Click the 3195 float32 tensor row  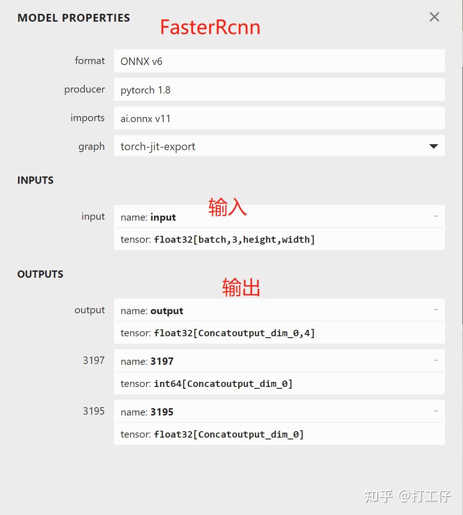[x=279, y=434]
